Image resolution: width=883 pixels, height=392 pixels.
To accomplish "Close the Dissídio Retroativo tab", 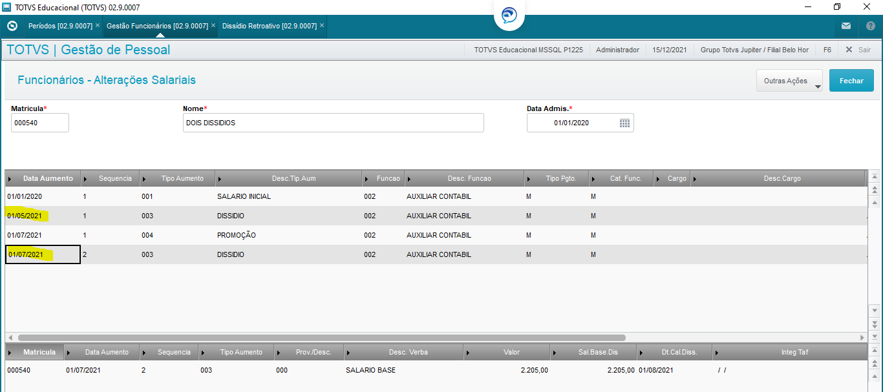I will (x=322, y=25).
